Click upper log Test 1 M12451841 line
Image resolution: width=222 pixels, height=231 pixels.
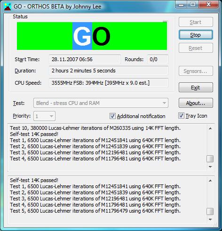[95, 140]
